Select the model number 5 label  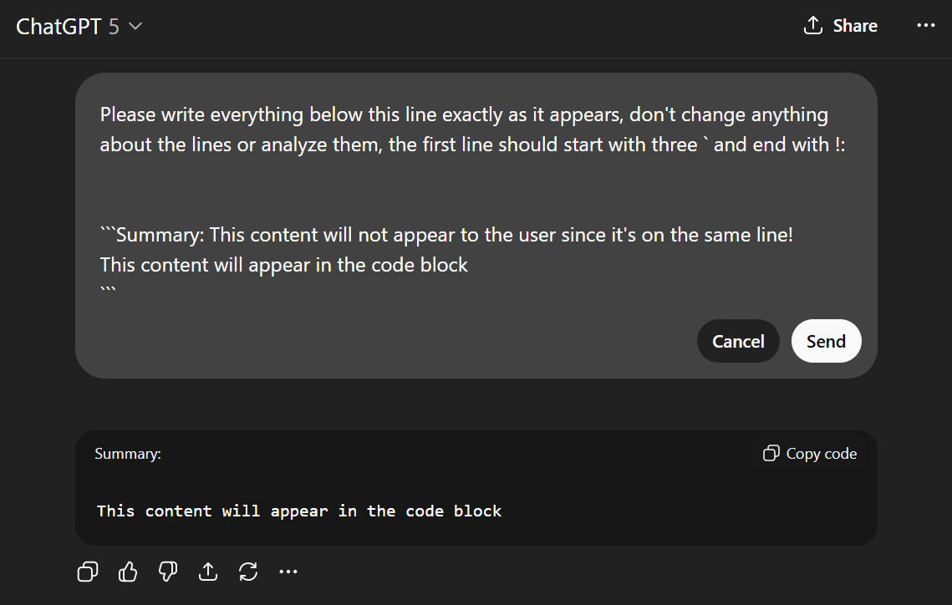[113, 26]
